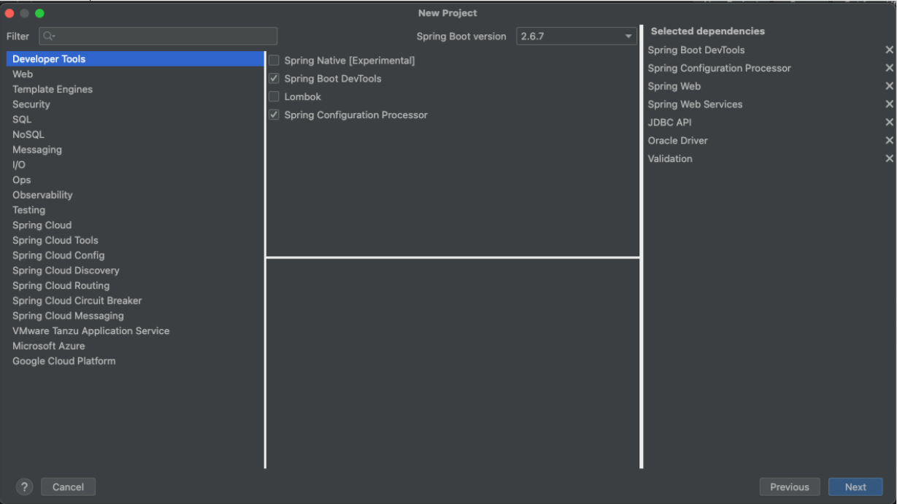The width and height of the screenshot is (897, 504).
Task: Remove Spring Web from selected dependencies
Action: (x=889, y=86)
